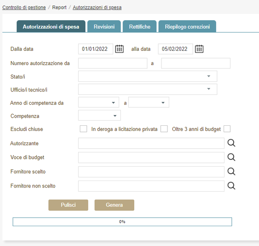259x246 pixels.
Task: Switch to the Revisioni tab
Action: [104, 27]
